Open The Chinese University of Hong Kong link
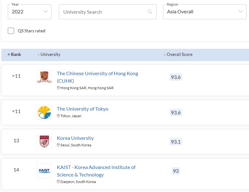The width and height of the screenshot is (249, 192). click(98, 77)
